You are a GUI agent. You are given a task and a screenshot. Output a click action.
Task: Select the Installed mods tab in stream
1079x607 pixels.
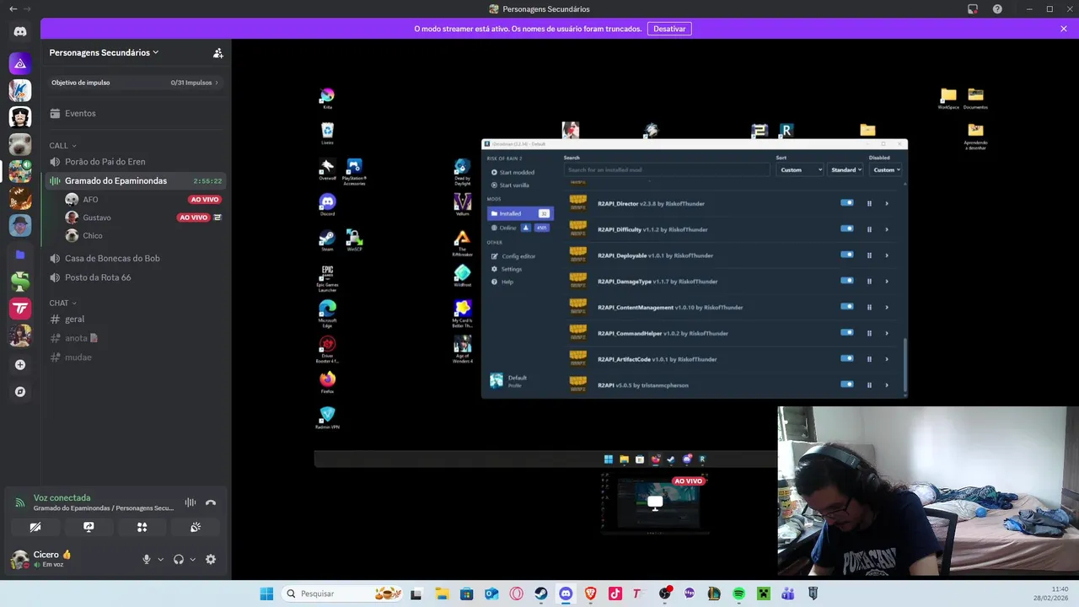point(520,213)
